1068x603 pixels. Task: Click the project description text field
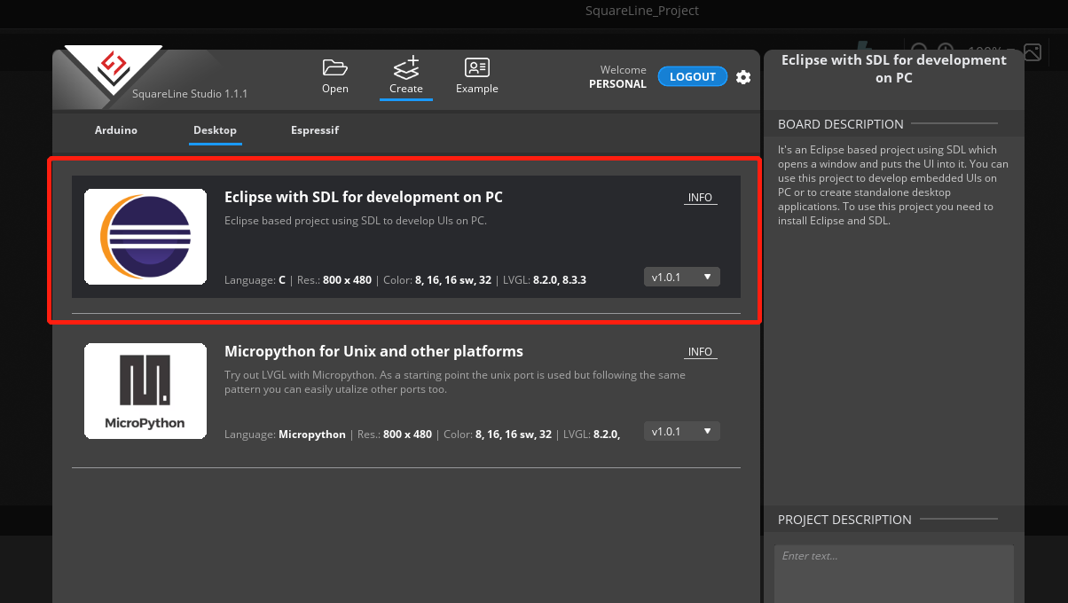point(893,572)
